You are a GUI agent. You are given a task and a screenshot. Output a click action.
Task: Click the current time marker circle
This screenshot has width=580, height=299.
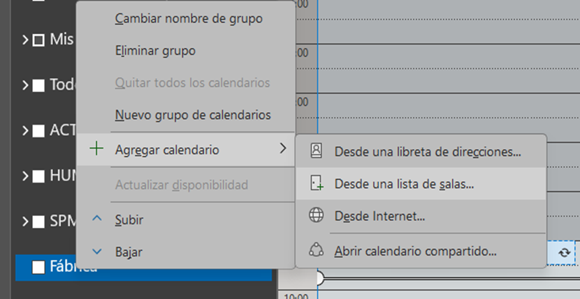click(x=321, y=278)
